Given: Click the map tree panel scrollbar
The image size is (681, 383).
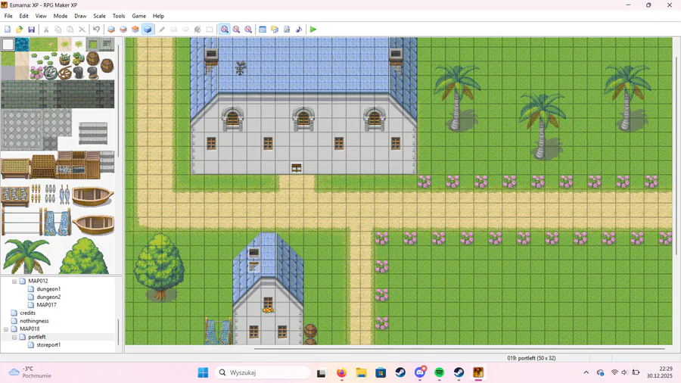Looking at the screenshot, I should [118, 332].
